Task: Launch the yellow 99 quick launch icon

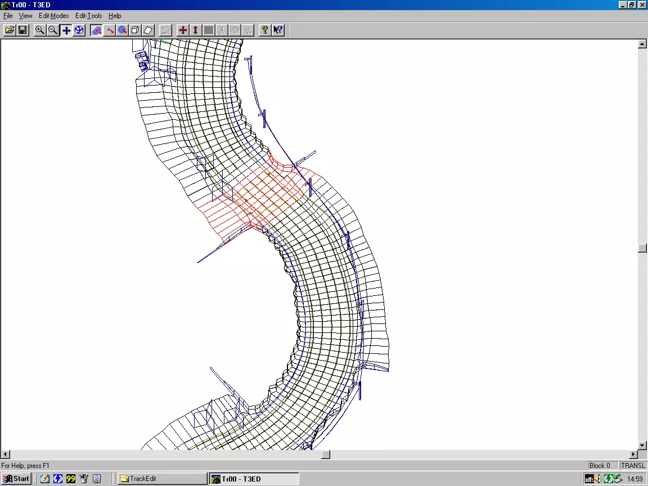Action: [71, 479]
